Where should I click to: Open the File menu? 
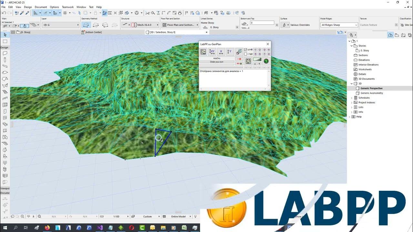pyautogui.click(x=3, y=7)
